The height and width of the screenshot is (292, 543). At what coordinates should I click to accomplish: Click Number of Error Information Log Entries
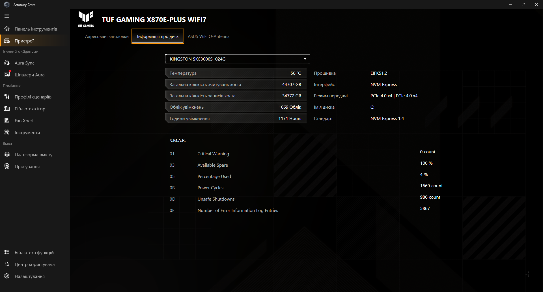(x=238, y=210)
